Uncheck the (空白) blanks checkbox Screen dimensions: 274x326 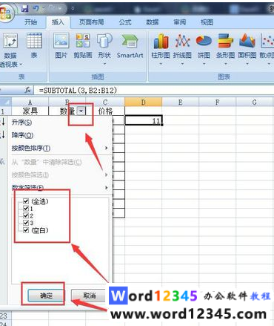click(26, 230)
